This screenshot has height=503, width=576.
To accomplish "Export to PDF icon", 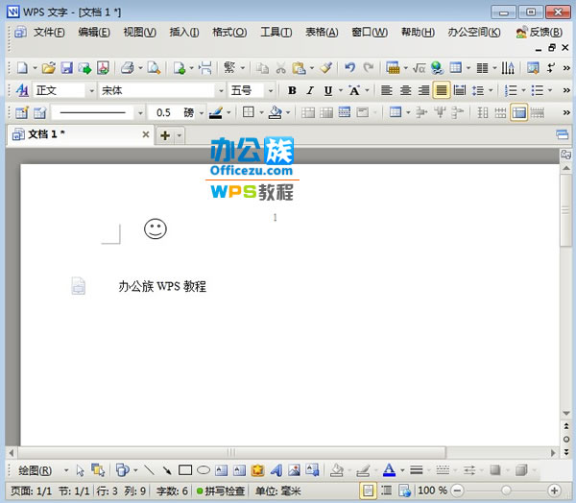I will click(x=104, y=68).
